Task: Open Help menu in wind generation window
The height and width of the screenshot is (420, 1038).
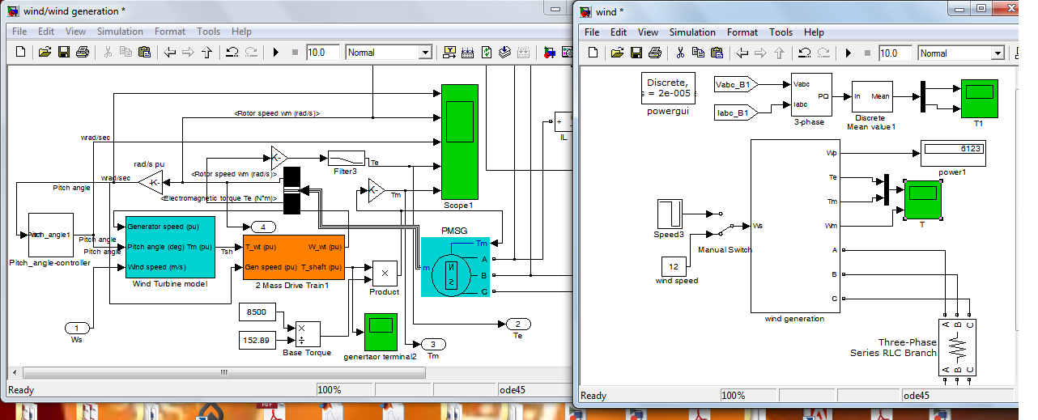Action: (x=241, y=32)
